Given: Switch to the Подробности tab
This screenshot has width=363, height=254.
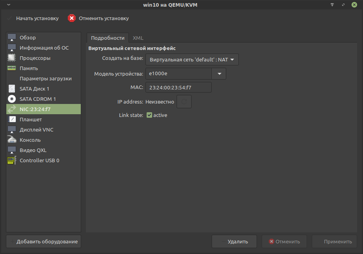Looking at the screenshot, I should [108, 38].
